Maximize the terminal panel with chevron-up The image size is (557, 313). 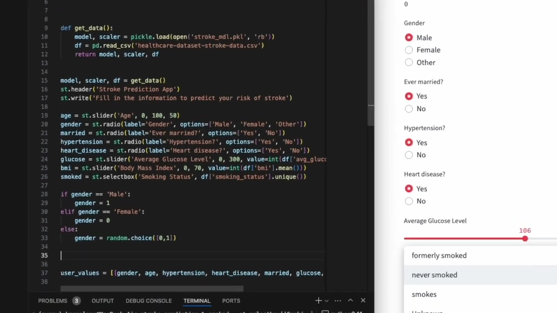tap(350, 300)
